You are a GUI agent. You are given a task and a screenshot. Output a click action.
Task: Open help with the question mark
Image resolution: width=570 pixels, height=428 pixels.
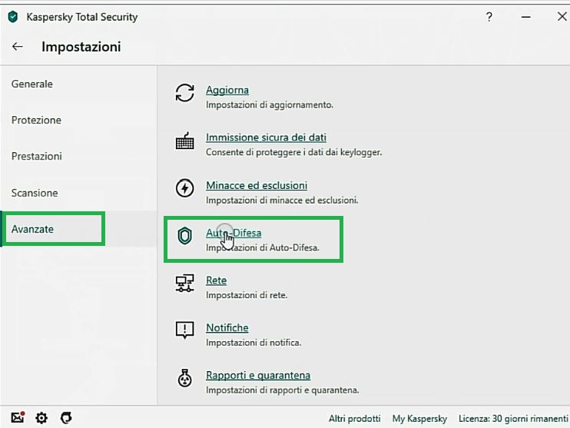click(489, 17)
